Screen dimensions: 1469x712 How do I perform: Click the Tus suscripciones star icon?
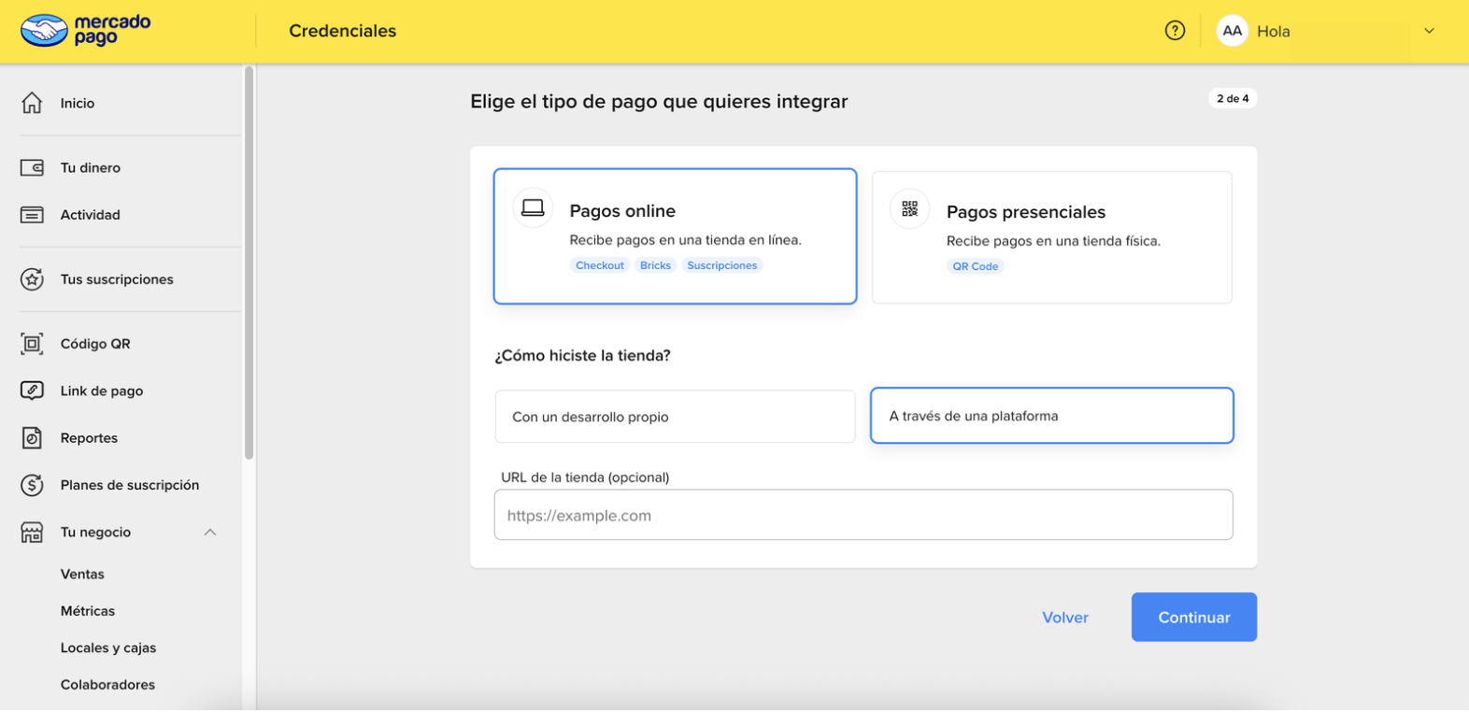32,279
